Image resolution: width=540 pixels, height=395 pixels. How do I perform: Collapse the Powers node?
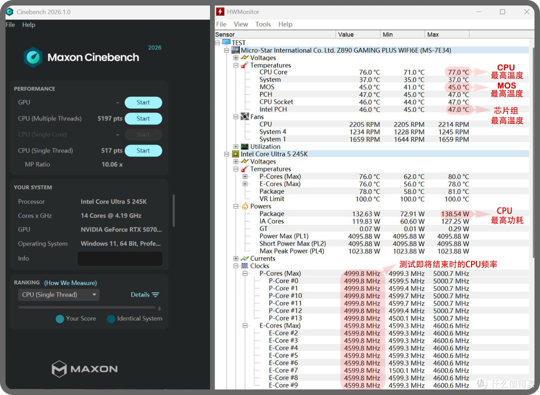point(236,206)
